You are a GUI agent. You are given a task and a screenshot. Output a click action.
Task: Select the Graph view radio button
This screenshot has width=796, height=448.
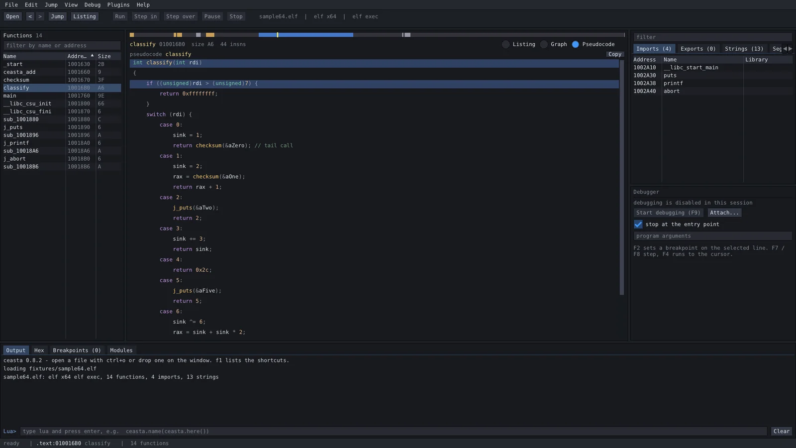coord(544,44)
